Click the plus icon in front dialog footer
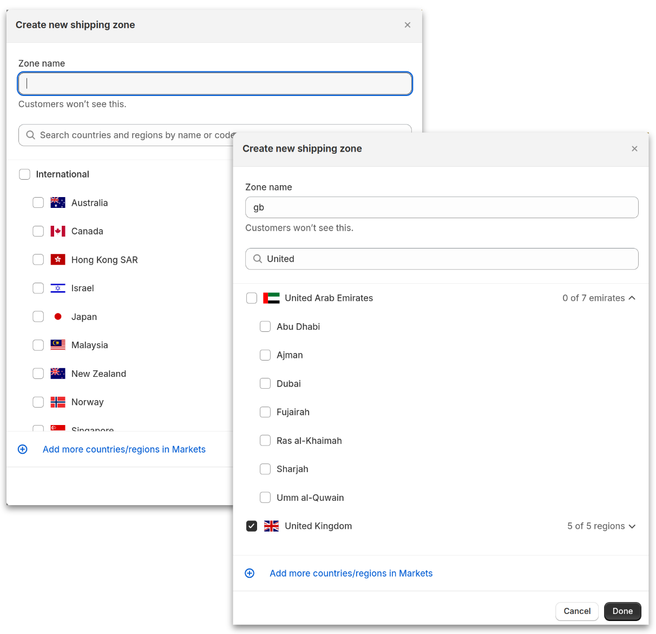 click(x=250, y=573)
